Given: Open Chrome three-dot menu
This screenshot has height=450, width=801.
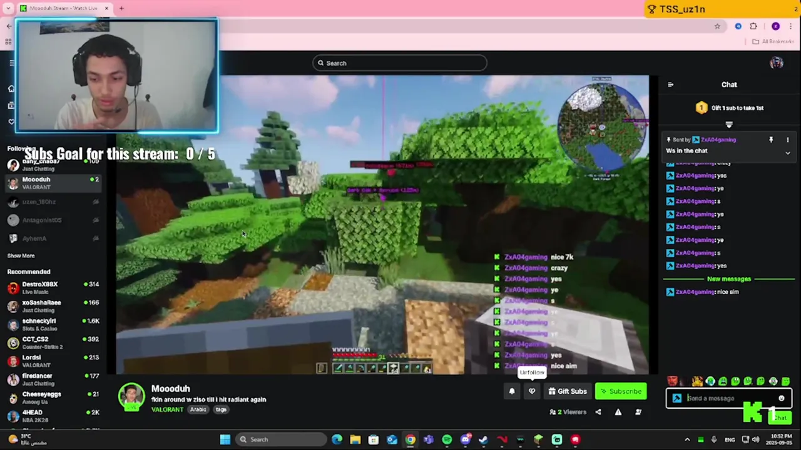Looking at the screenshot, I should point(791,26).
